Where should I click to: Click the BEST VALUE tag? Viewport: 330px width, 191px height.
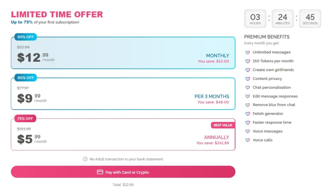(223, 125)
